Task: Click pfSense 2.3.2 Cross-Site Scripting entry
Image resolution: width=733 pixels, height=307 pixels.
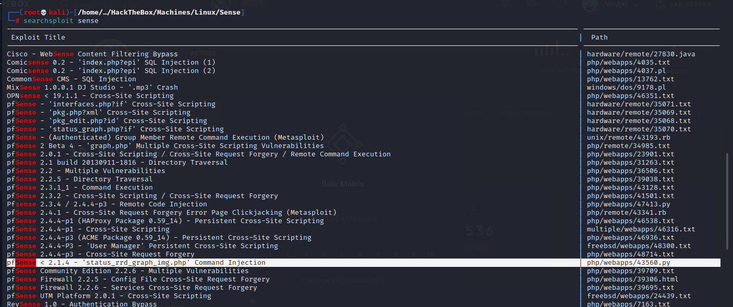Action: [142, 196]
